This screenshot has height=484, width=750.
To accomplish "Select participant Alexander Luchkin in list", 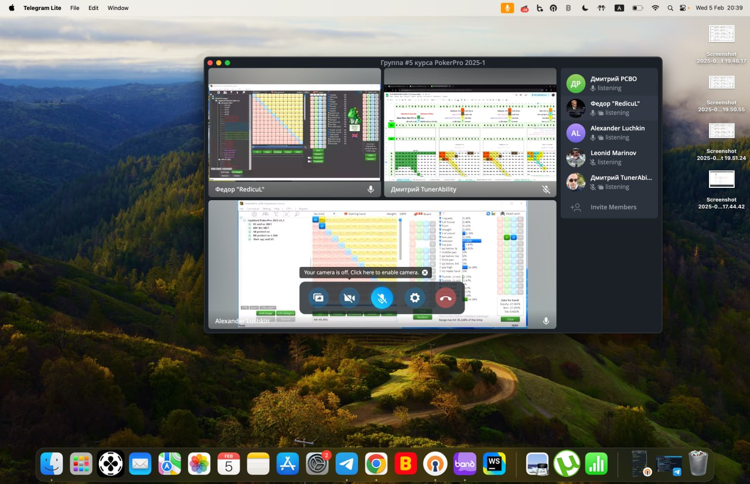I will 609,133.
